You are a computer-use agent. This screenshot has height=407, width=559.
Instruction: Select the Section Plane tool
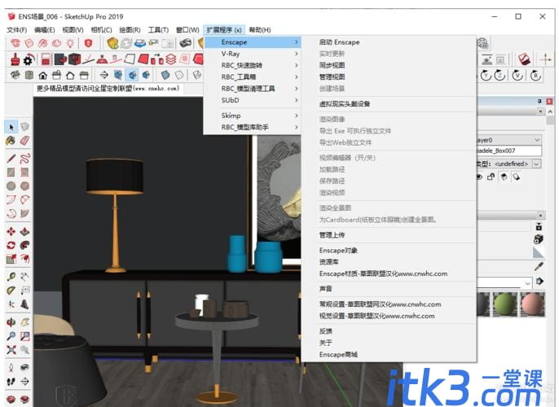(x=24, y=382)
